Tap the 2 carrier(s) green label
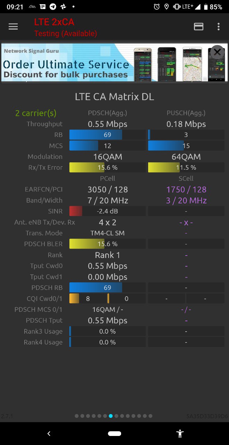 pos(36,113)
